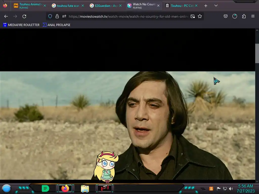Open the red-black app in taskbar
Image resolution: width=259 pixels, height=194 pixels.
(105, 188)
